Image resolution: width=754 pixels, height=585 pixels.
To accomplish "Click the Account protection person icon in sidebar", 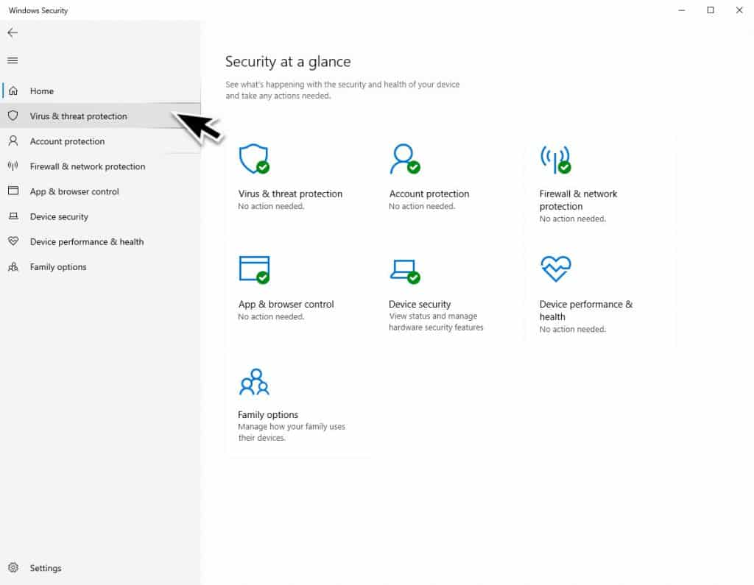I will (14, 141).
